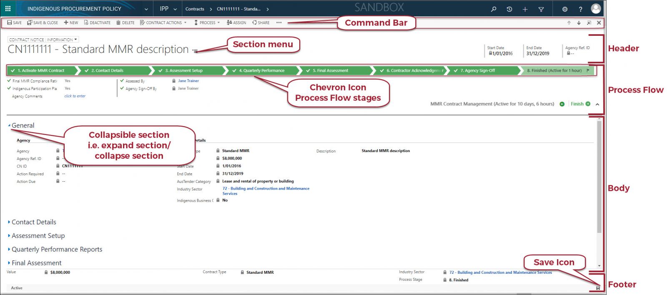Click Assign command
The width and height of the screenshot is (667, 295).
(236, 22)
